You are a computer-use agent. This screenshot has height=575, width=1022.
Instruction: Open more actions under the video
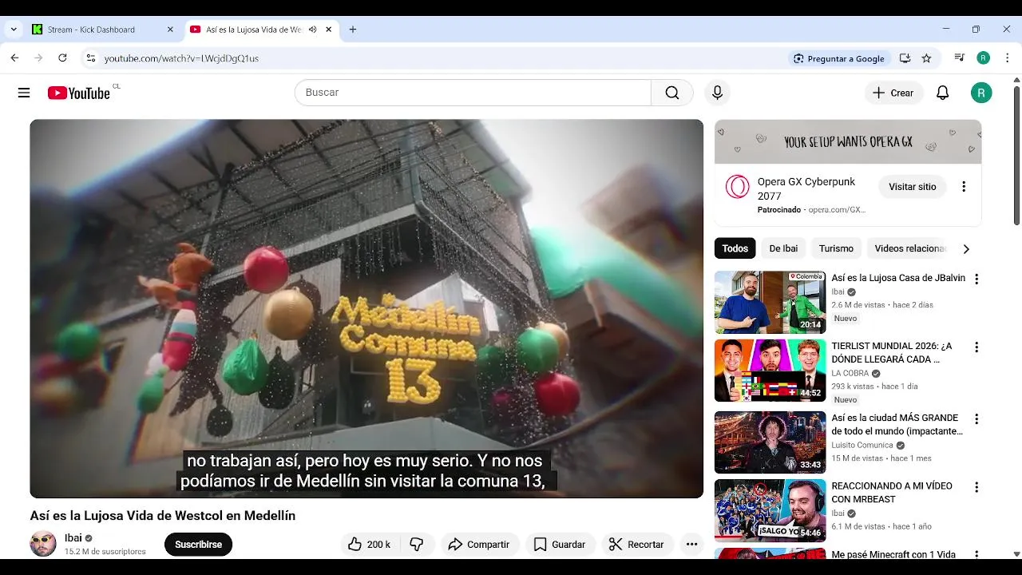(x=692, y=545)
